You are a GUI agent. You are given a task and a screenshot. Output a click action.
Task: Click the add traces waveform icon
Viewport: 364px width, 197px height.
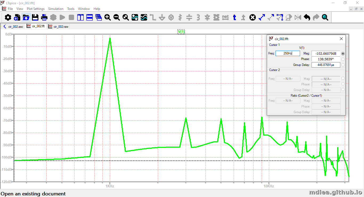[x=144, y=18]
